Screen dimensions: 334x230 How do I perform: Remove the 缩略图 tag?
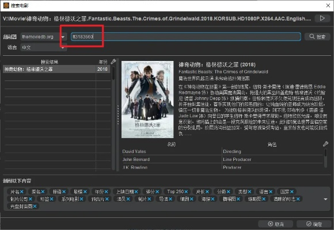264,199
